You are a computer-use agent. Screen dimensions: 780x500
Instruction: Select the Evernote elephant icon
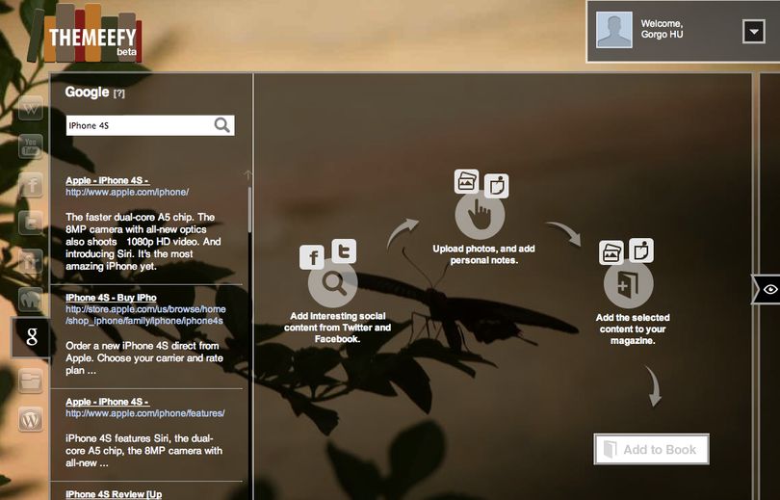31,300
